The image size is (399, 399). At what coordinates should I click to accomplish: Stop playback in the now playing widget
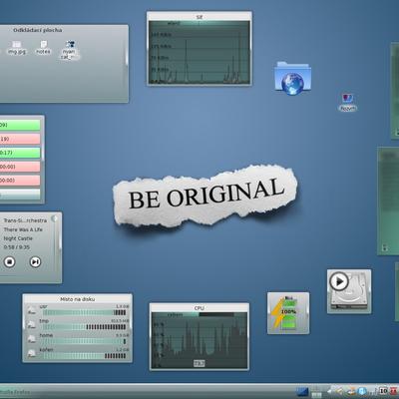[x=10, y=262]
